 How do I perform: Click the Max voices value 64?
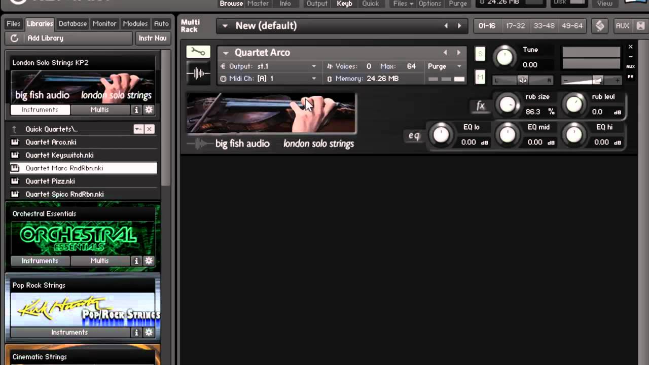[411, 66]
